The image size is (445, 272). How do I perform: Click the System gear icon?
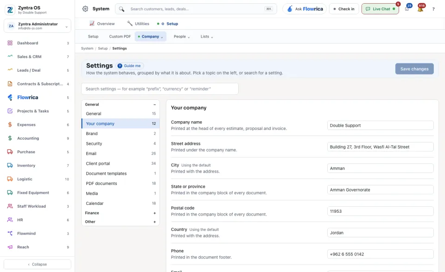85,9
